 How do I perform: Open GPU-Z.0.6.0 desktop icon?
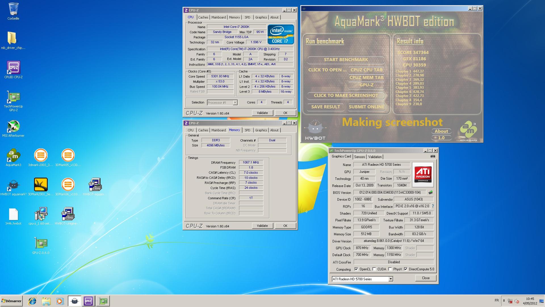coord(41,245)
